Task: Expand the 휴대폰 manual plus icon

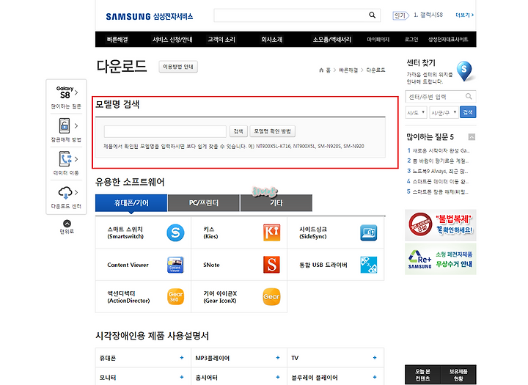Action: point(182,358)
